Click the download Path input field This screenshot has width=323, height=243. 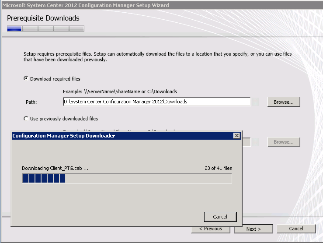[156, 102]
